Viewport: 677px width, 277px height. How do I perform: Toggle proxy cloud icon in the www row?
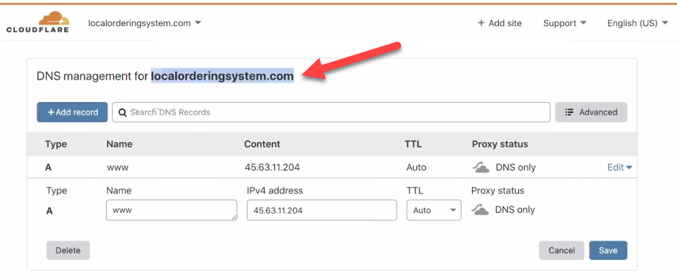(x=481, y=168)
